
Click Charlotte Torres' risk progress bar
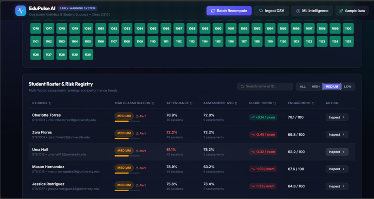(x=127, y=121)
